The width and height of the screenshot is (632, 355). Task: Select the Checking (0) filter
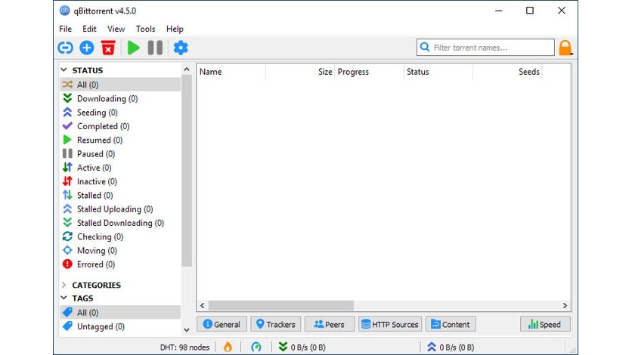pos(120,236)
